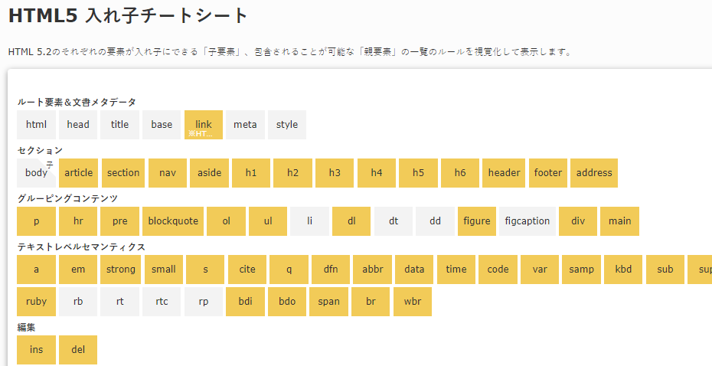
Task: Select the h3 heading tile
Action: pyautogui.click(x=335, y=172)
